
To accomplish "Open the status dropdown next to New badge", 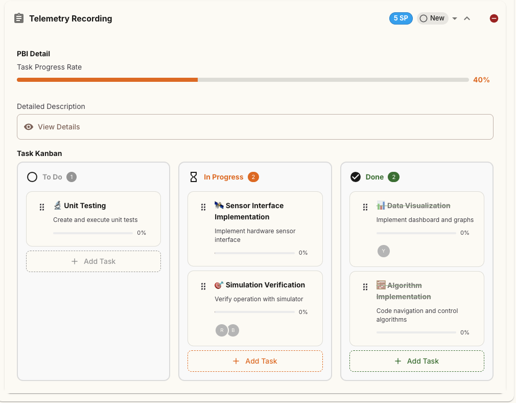I will (454, 18).
